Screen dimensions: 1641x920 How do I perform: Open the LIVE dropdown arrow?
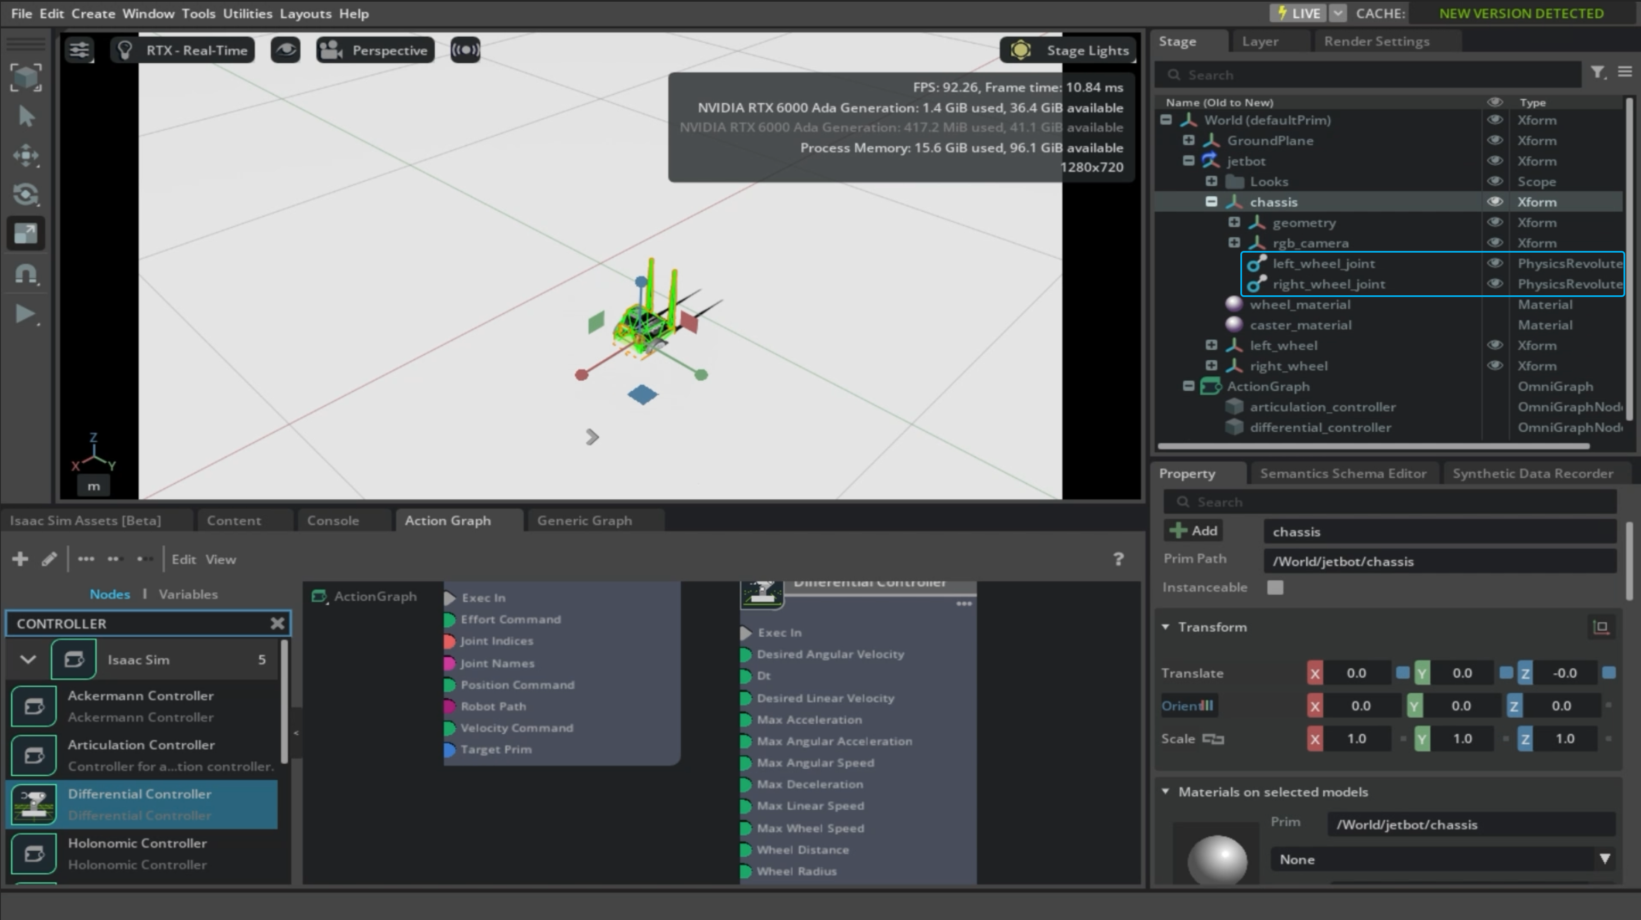tap(1338, 13)
